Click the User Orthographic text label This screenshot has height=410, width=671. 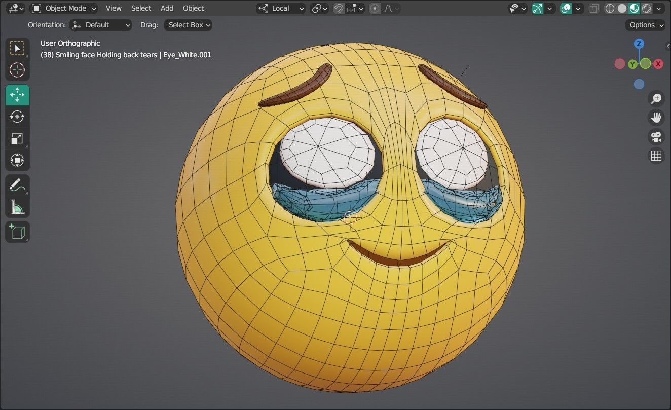pos(70,43)
